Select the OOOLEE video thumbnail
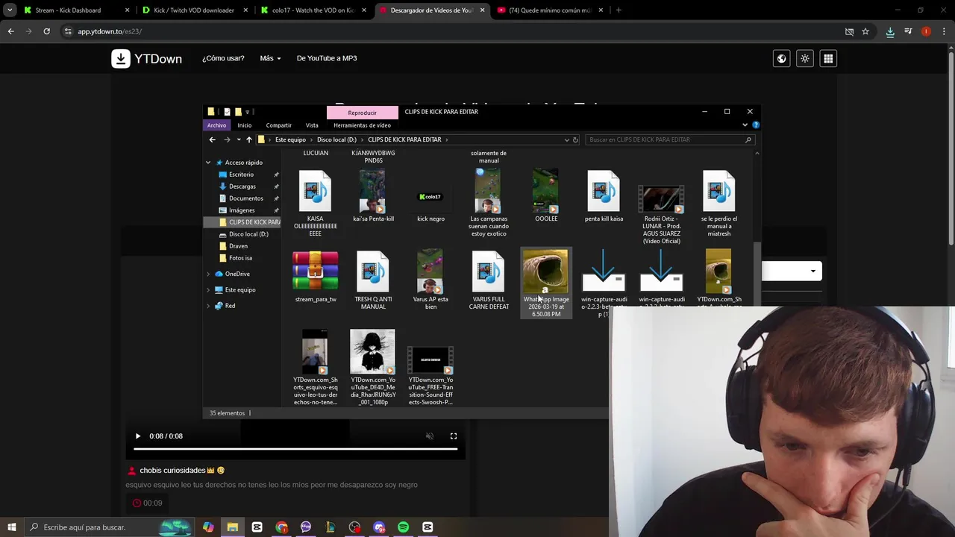The width and height of the screenshot is (955, 537). pyautogui.click(x=546, y=192)
